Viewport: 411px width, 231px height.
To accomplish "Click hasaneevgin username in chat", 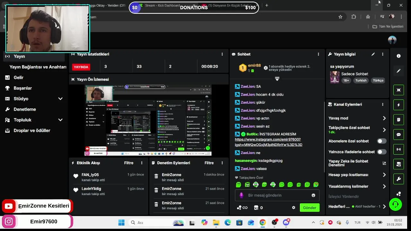I will pyautogui.click(x=246, y=160).
